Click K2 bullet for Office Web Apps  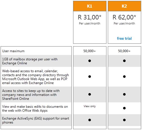click(x=124, y=108)
